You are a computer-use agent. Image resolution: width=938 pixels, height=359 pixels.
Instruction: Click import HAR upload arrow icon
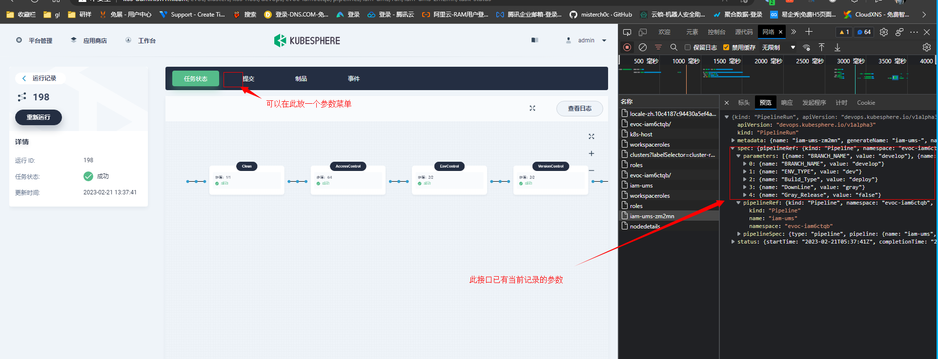822,47
